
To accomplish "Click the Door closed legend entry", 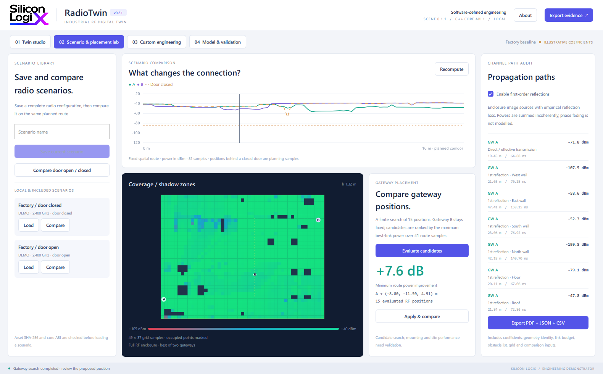I will [159, 85].
